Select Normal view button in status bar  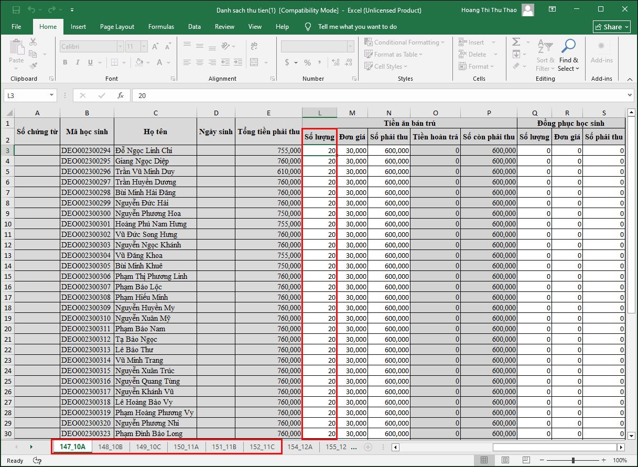point(484,460)
